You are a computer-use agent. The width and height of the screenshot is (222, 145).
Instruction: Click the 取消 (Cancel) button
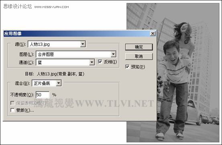click(x=139, y=57)
